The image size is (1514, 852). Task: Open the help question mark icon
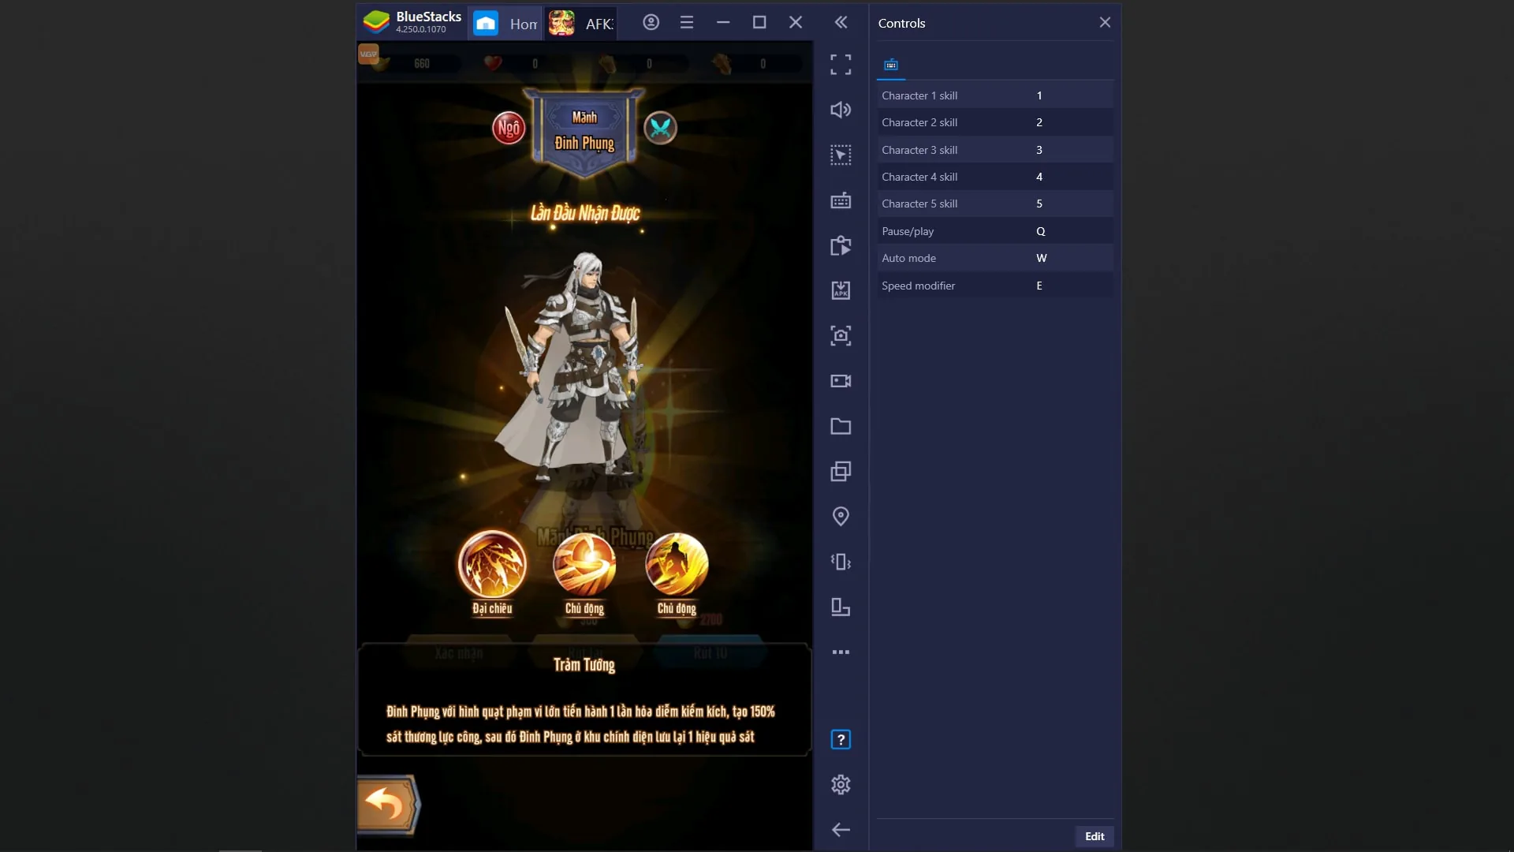tap(841, 740)
